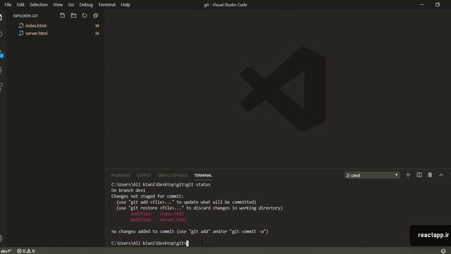This screenshot has height=254, width=451.
Task: Switch to the Output tab
Action: 144,176
